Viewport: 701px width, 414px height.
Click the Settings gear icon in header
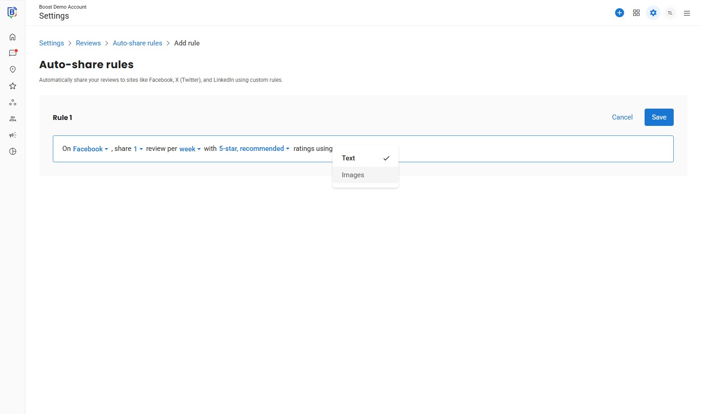point(653,13)
